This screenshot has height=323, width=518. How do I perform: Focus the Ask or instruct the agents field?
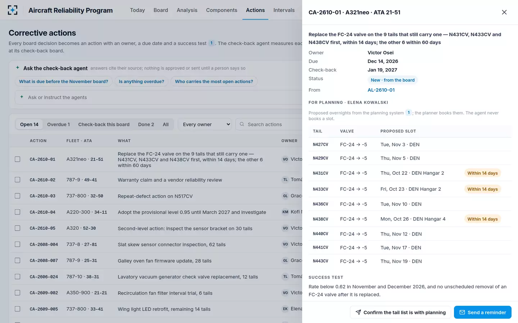pos(158,97)
